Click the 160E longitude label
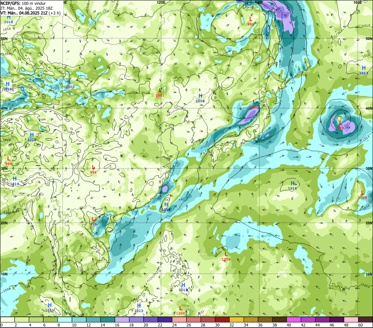 pos(358,2)
